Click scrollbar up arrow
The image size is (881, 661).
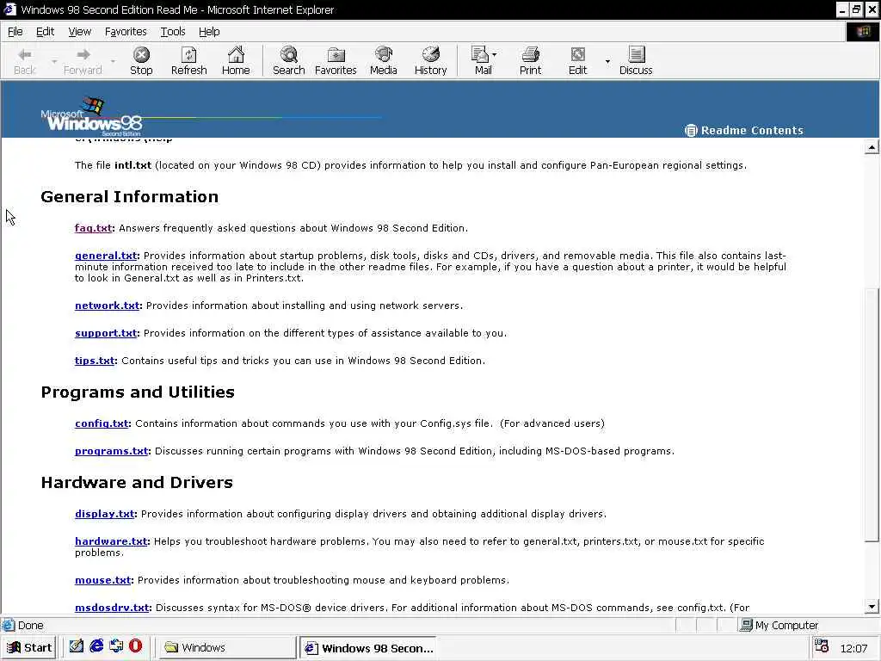click(872, 147)
